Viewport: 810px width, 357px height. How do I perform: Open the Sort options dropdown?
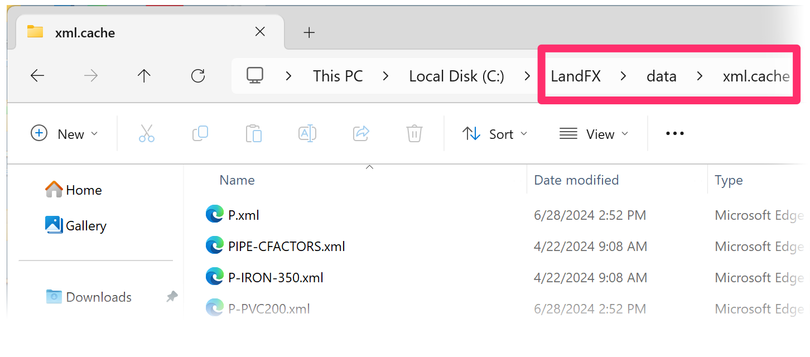495,134
